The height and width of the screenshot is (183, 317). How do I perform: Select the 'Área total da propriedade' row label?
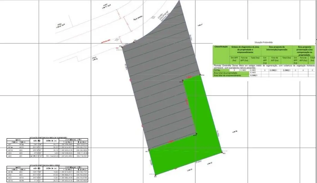point(227,73)
